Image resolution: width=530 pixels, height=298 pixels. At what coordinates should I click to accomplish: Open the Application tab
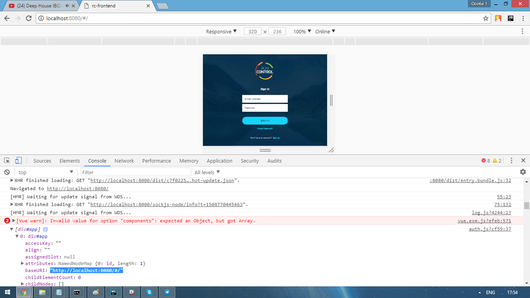coord(220,161)
